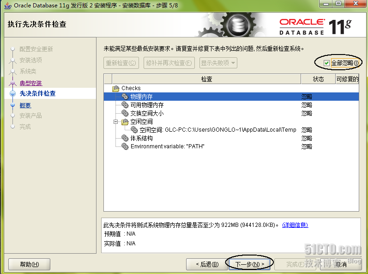Select the 物理内存 row

click(231, 97)
